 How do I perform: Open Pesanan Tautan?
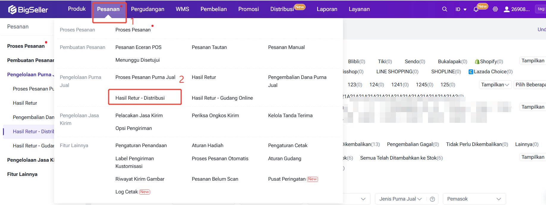(x=209, y=47)
